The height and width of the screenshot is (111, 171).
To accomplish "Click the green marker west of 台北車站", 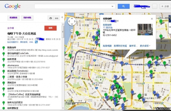I will pyautogui.click(x=70, y=56).
